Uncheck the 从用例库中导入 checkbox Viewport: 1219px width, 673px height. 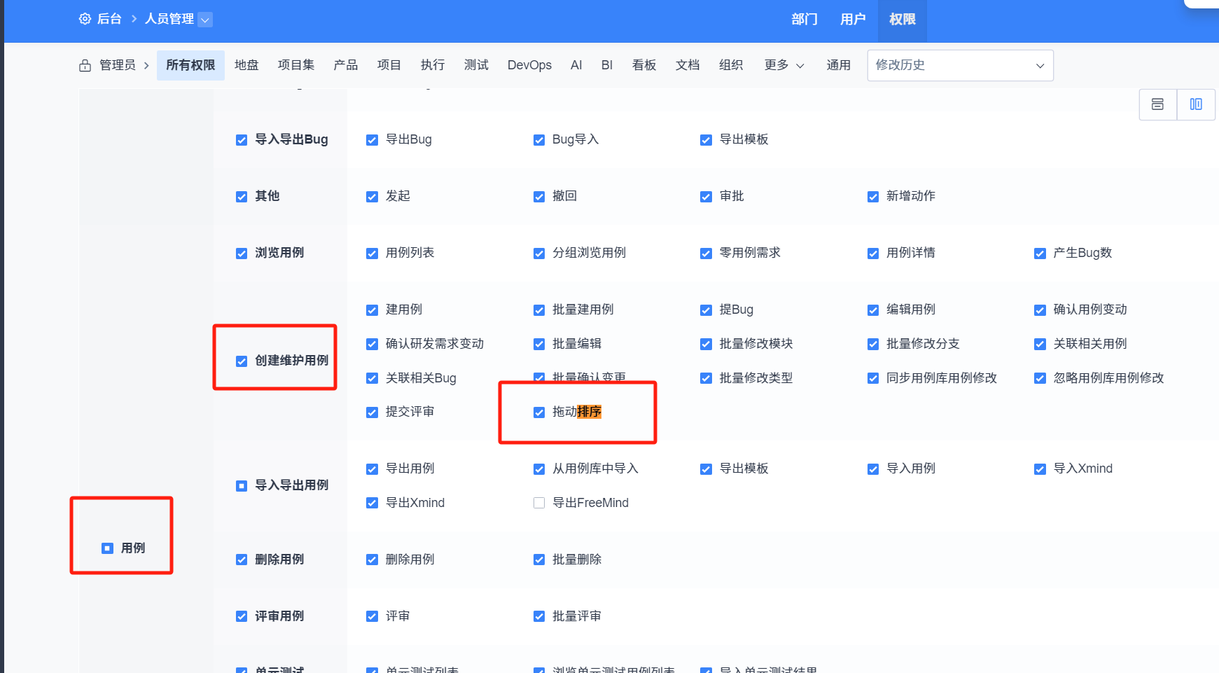coord(539,469)
